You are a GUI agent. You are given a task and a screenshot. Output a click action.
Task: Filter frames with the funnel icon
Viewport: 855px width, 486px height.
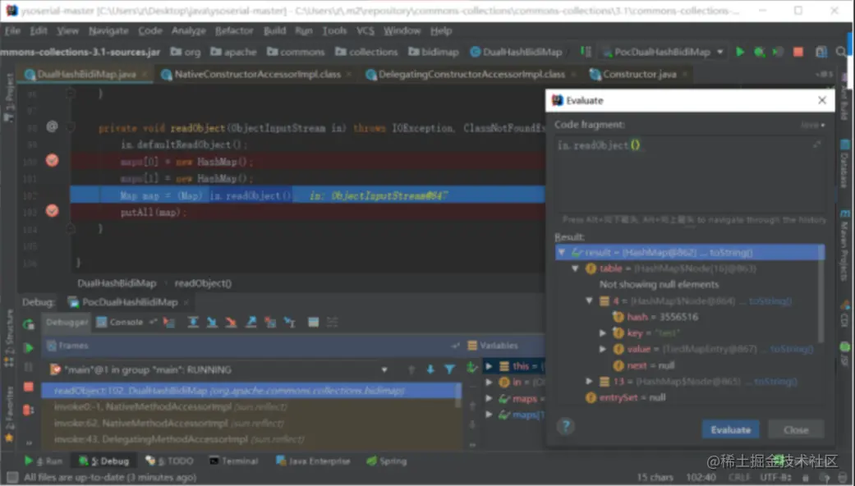coord(450,369)
